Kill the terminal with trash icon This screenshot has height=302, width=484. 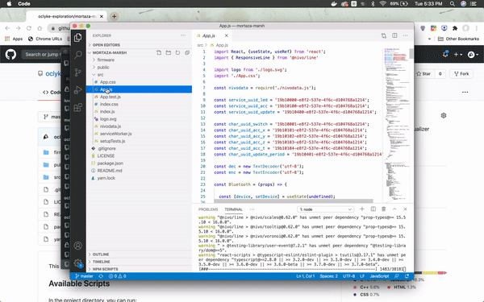(x=384, y=209)
